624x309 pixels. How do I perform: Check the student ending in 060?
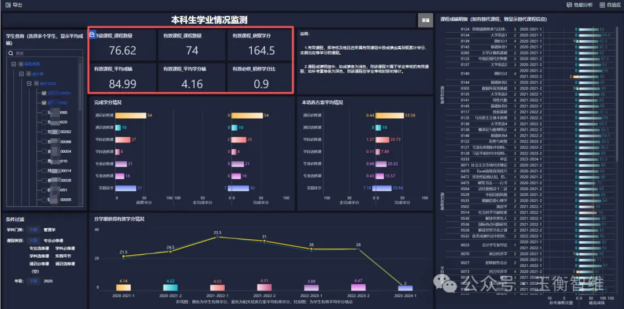(x=44, y=112)
